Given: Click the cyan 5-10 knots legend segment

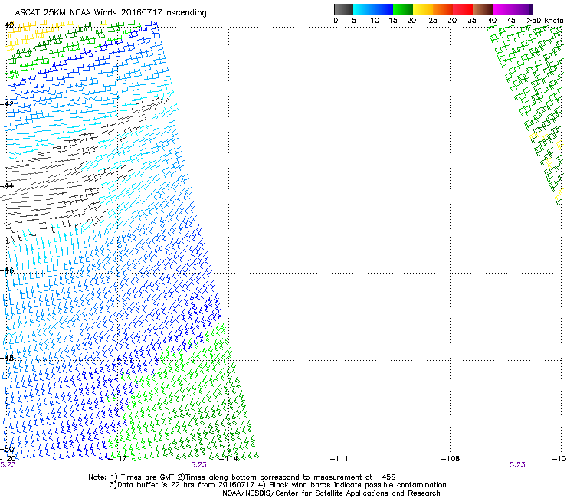Looking at the screenshot, I should tap(363, 9).
